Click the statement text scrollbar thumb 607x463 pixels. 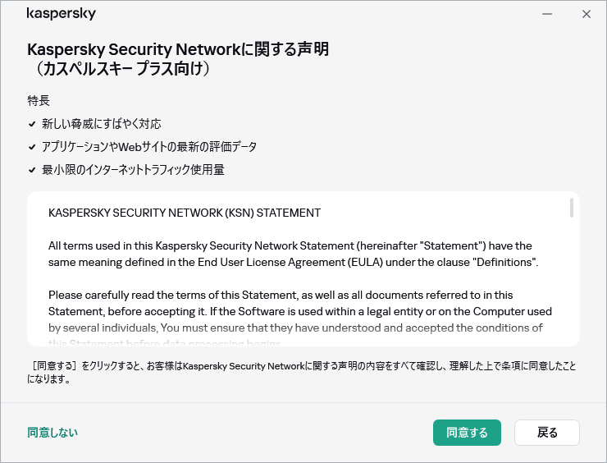(571, 208)
